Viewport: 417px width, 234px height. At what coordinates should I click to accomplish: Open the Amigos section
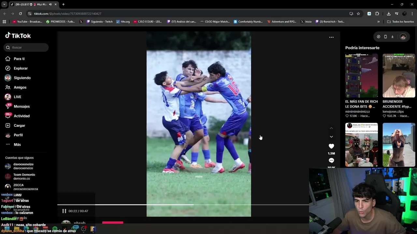pyautogui.click(x=20, y=87)
